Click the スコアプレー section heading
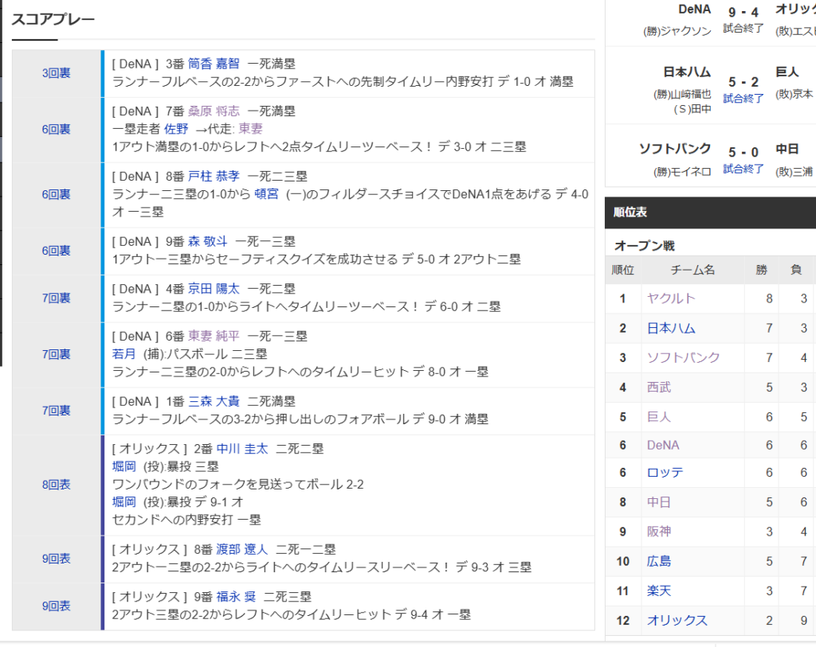This screenshot has height=647, width=816. (x=53, y=20)
